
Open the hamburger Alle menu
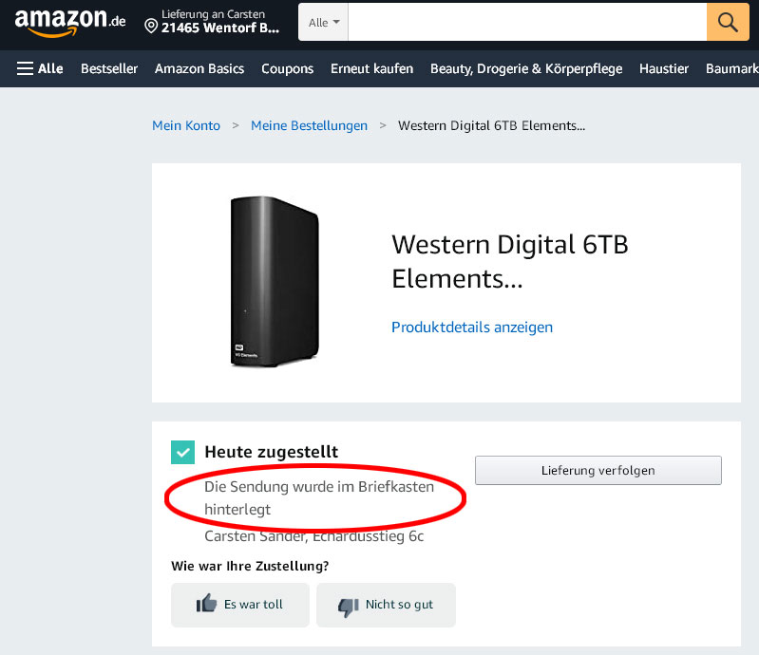pyautogui.click(x=40, y=68)
